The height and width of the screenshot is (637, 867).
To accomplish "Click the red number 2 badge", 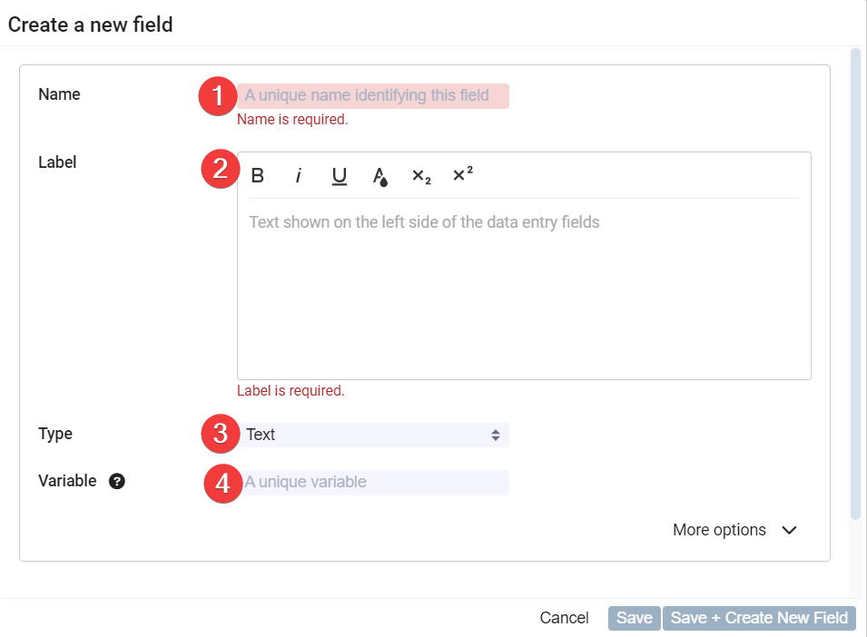I will tap(220, 170).
